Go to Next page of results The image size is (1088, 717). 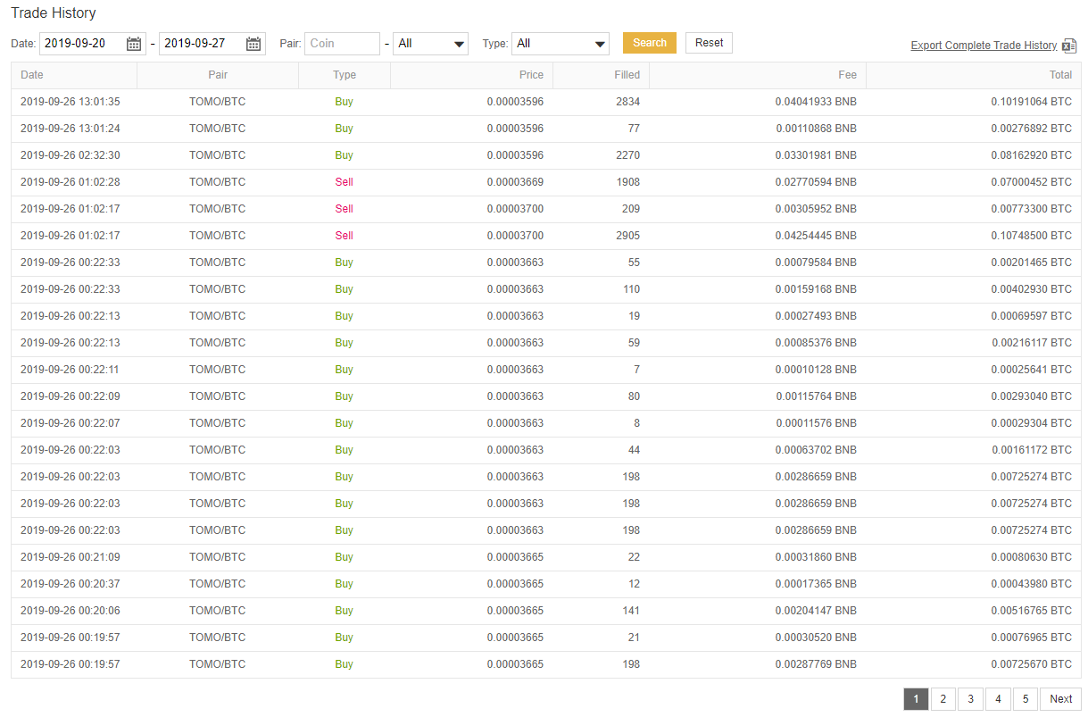click(x=1061, y=699)
